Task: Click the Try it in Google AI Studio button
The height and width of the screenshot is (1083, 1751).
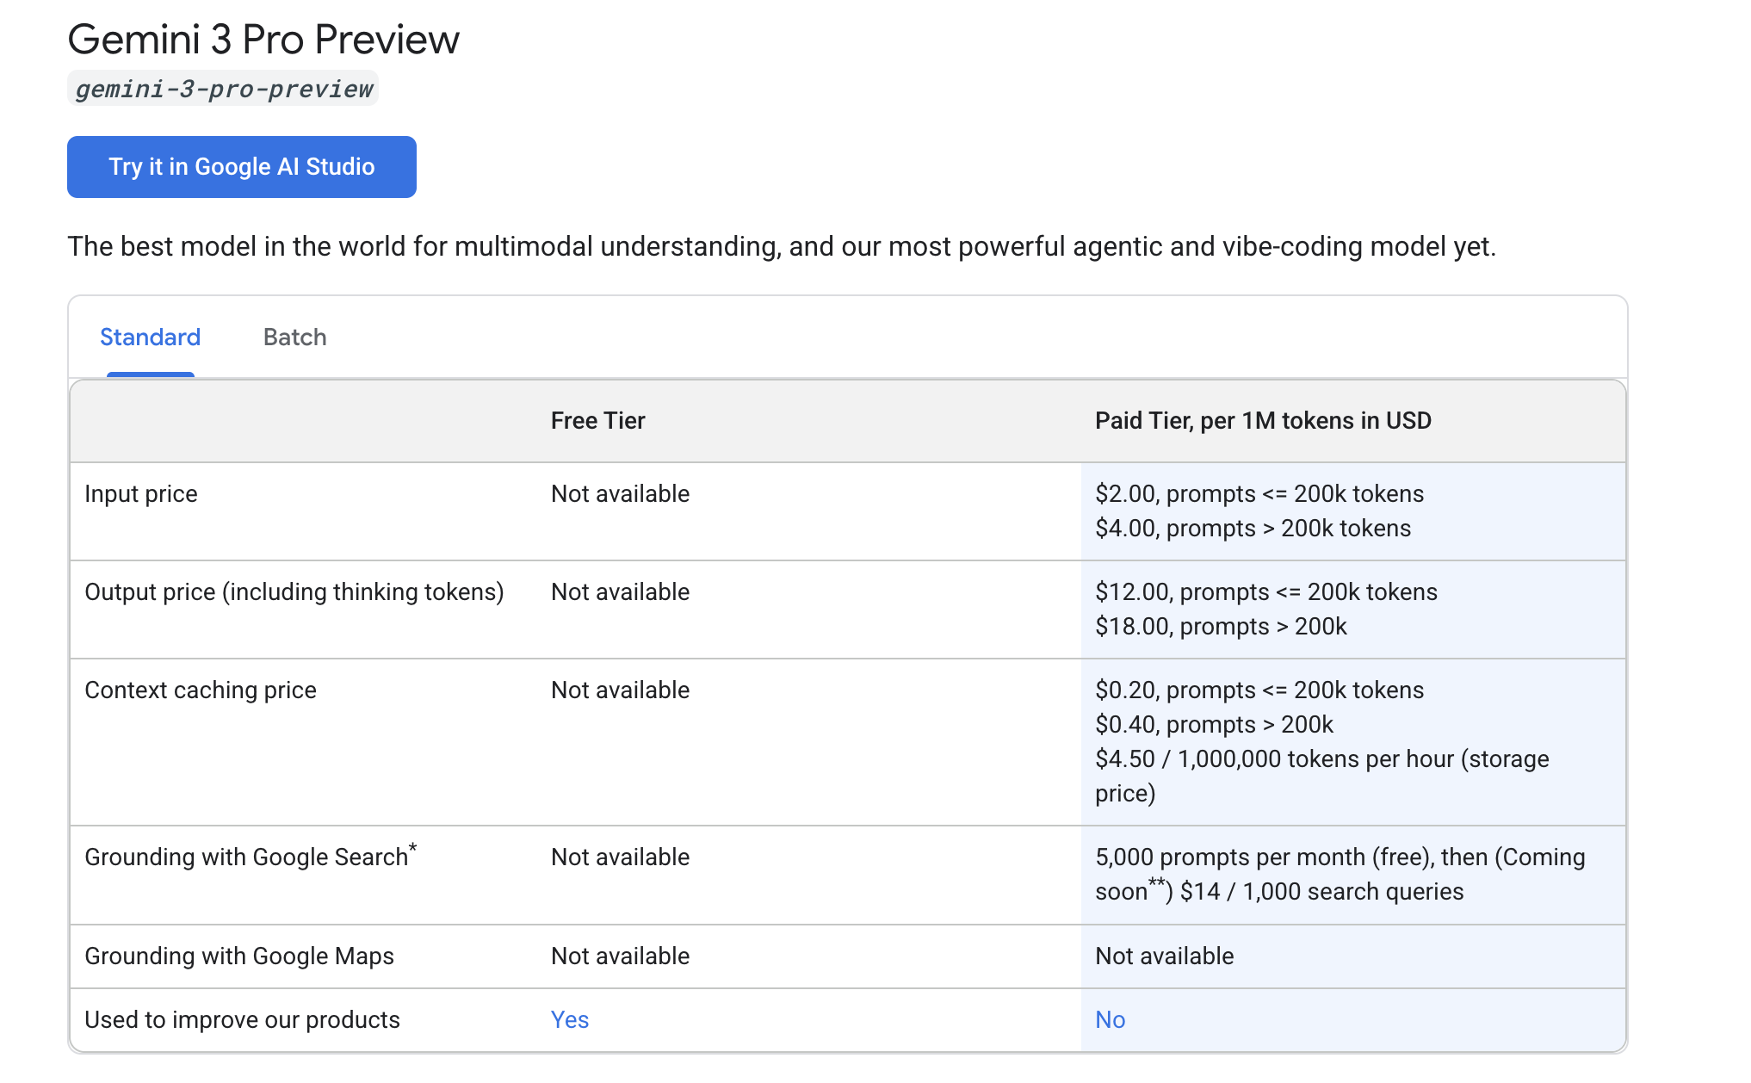Action: pyautogui.click(x=241, y=167)
